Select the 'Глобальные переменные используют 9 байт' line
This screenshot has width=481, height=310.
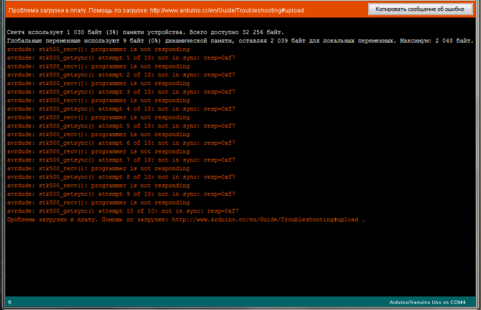pyautogui.click(x=240, y=41)
